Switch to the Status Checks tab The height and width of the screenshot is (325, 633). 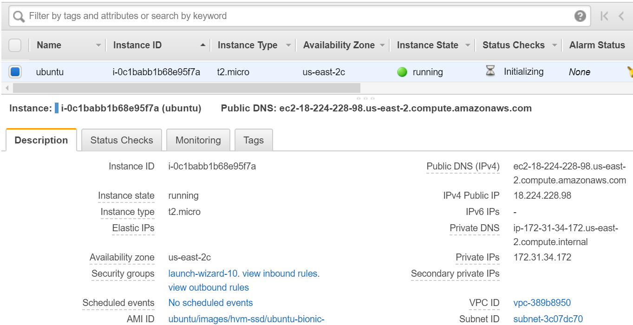pos(122,140)
